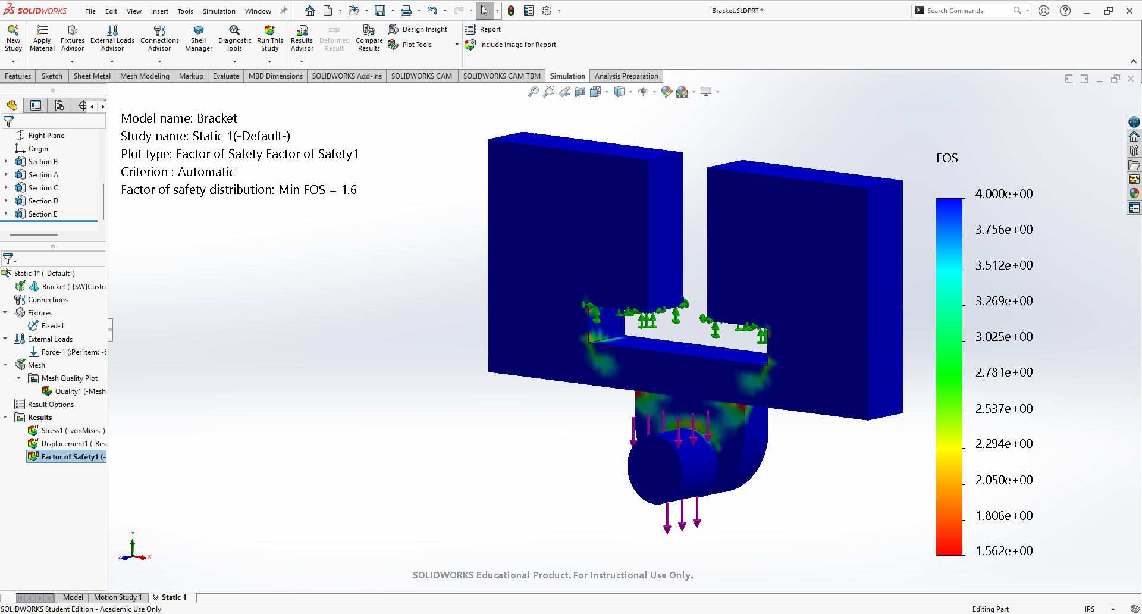Open the Simulation menu

pos(219,11)
